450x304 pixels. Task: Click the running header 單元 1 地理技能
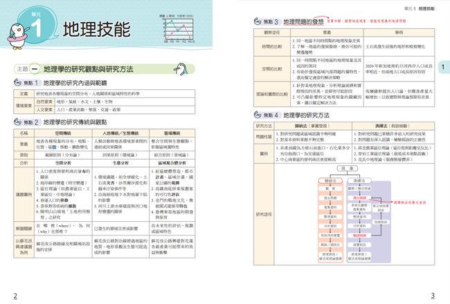coord(420,9)
